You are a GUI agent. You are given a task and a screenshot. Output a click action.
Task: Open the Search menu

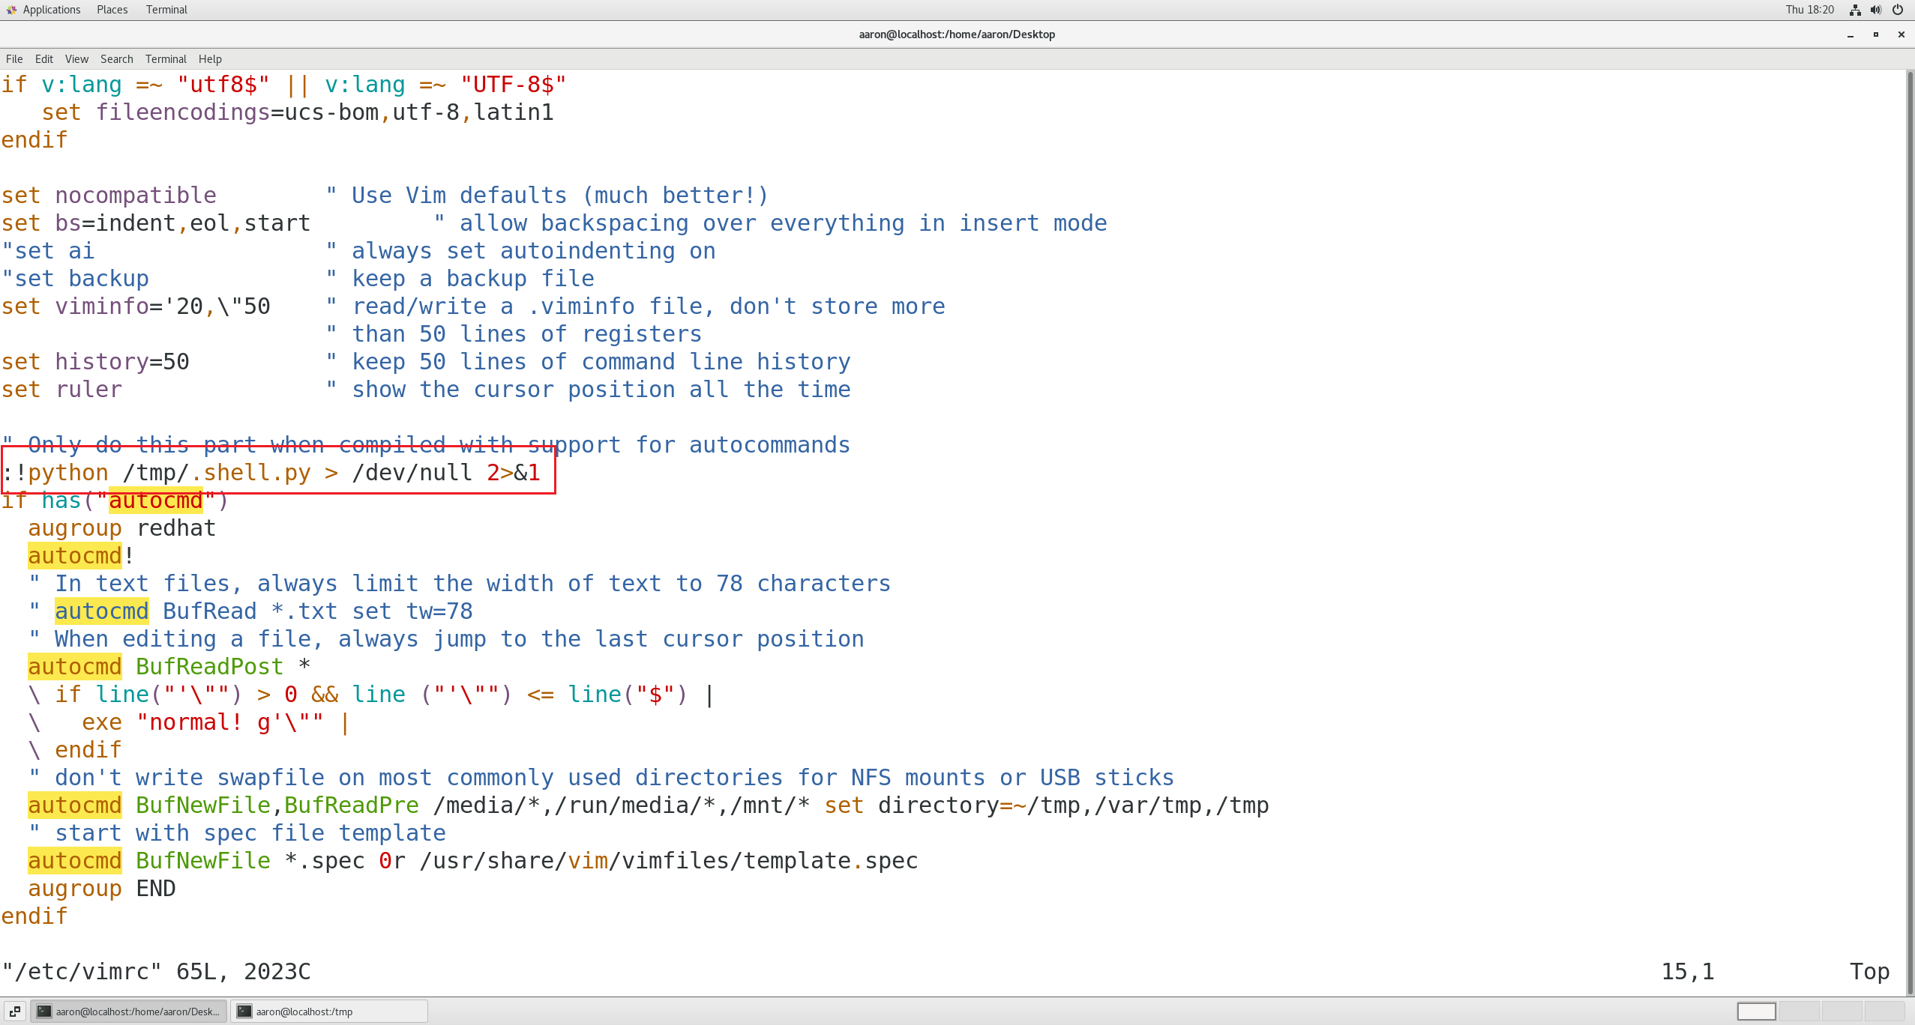[116, 59]
